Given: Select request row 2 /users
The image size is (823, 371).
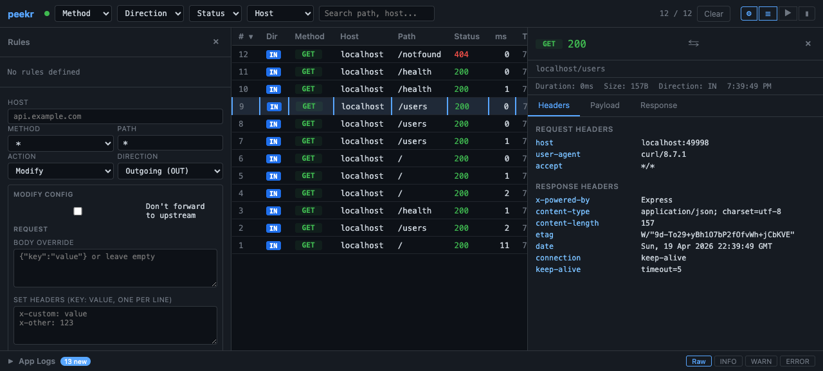Looking at the screenshot, I should (379, 228).
